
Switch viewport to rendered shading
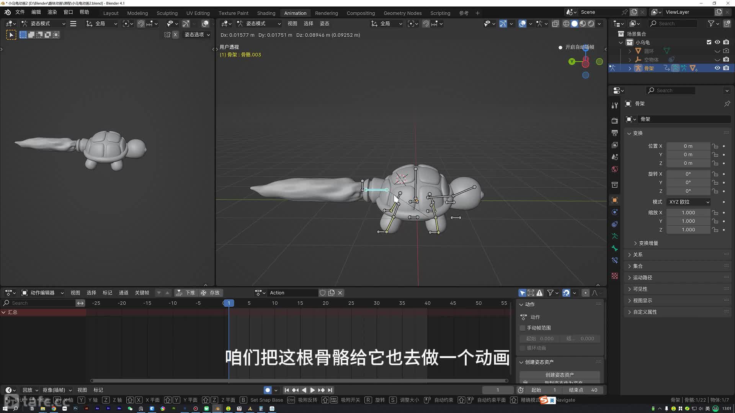(x=591, y=24)
